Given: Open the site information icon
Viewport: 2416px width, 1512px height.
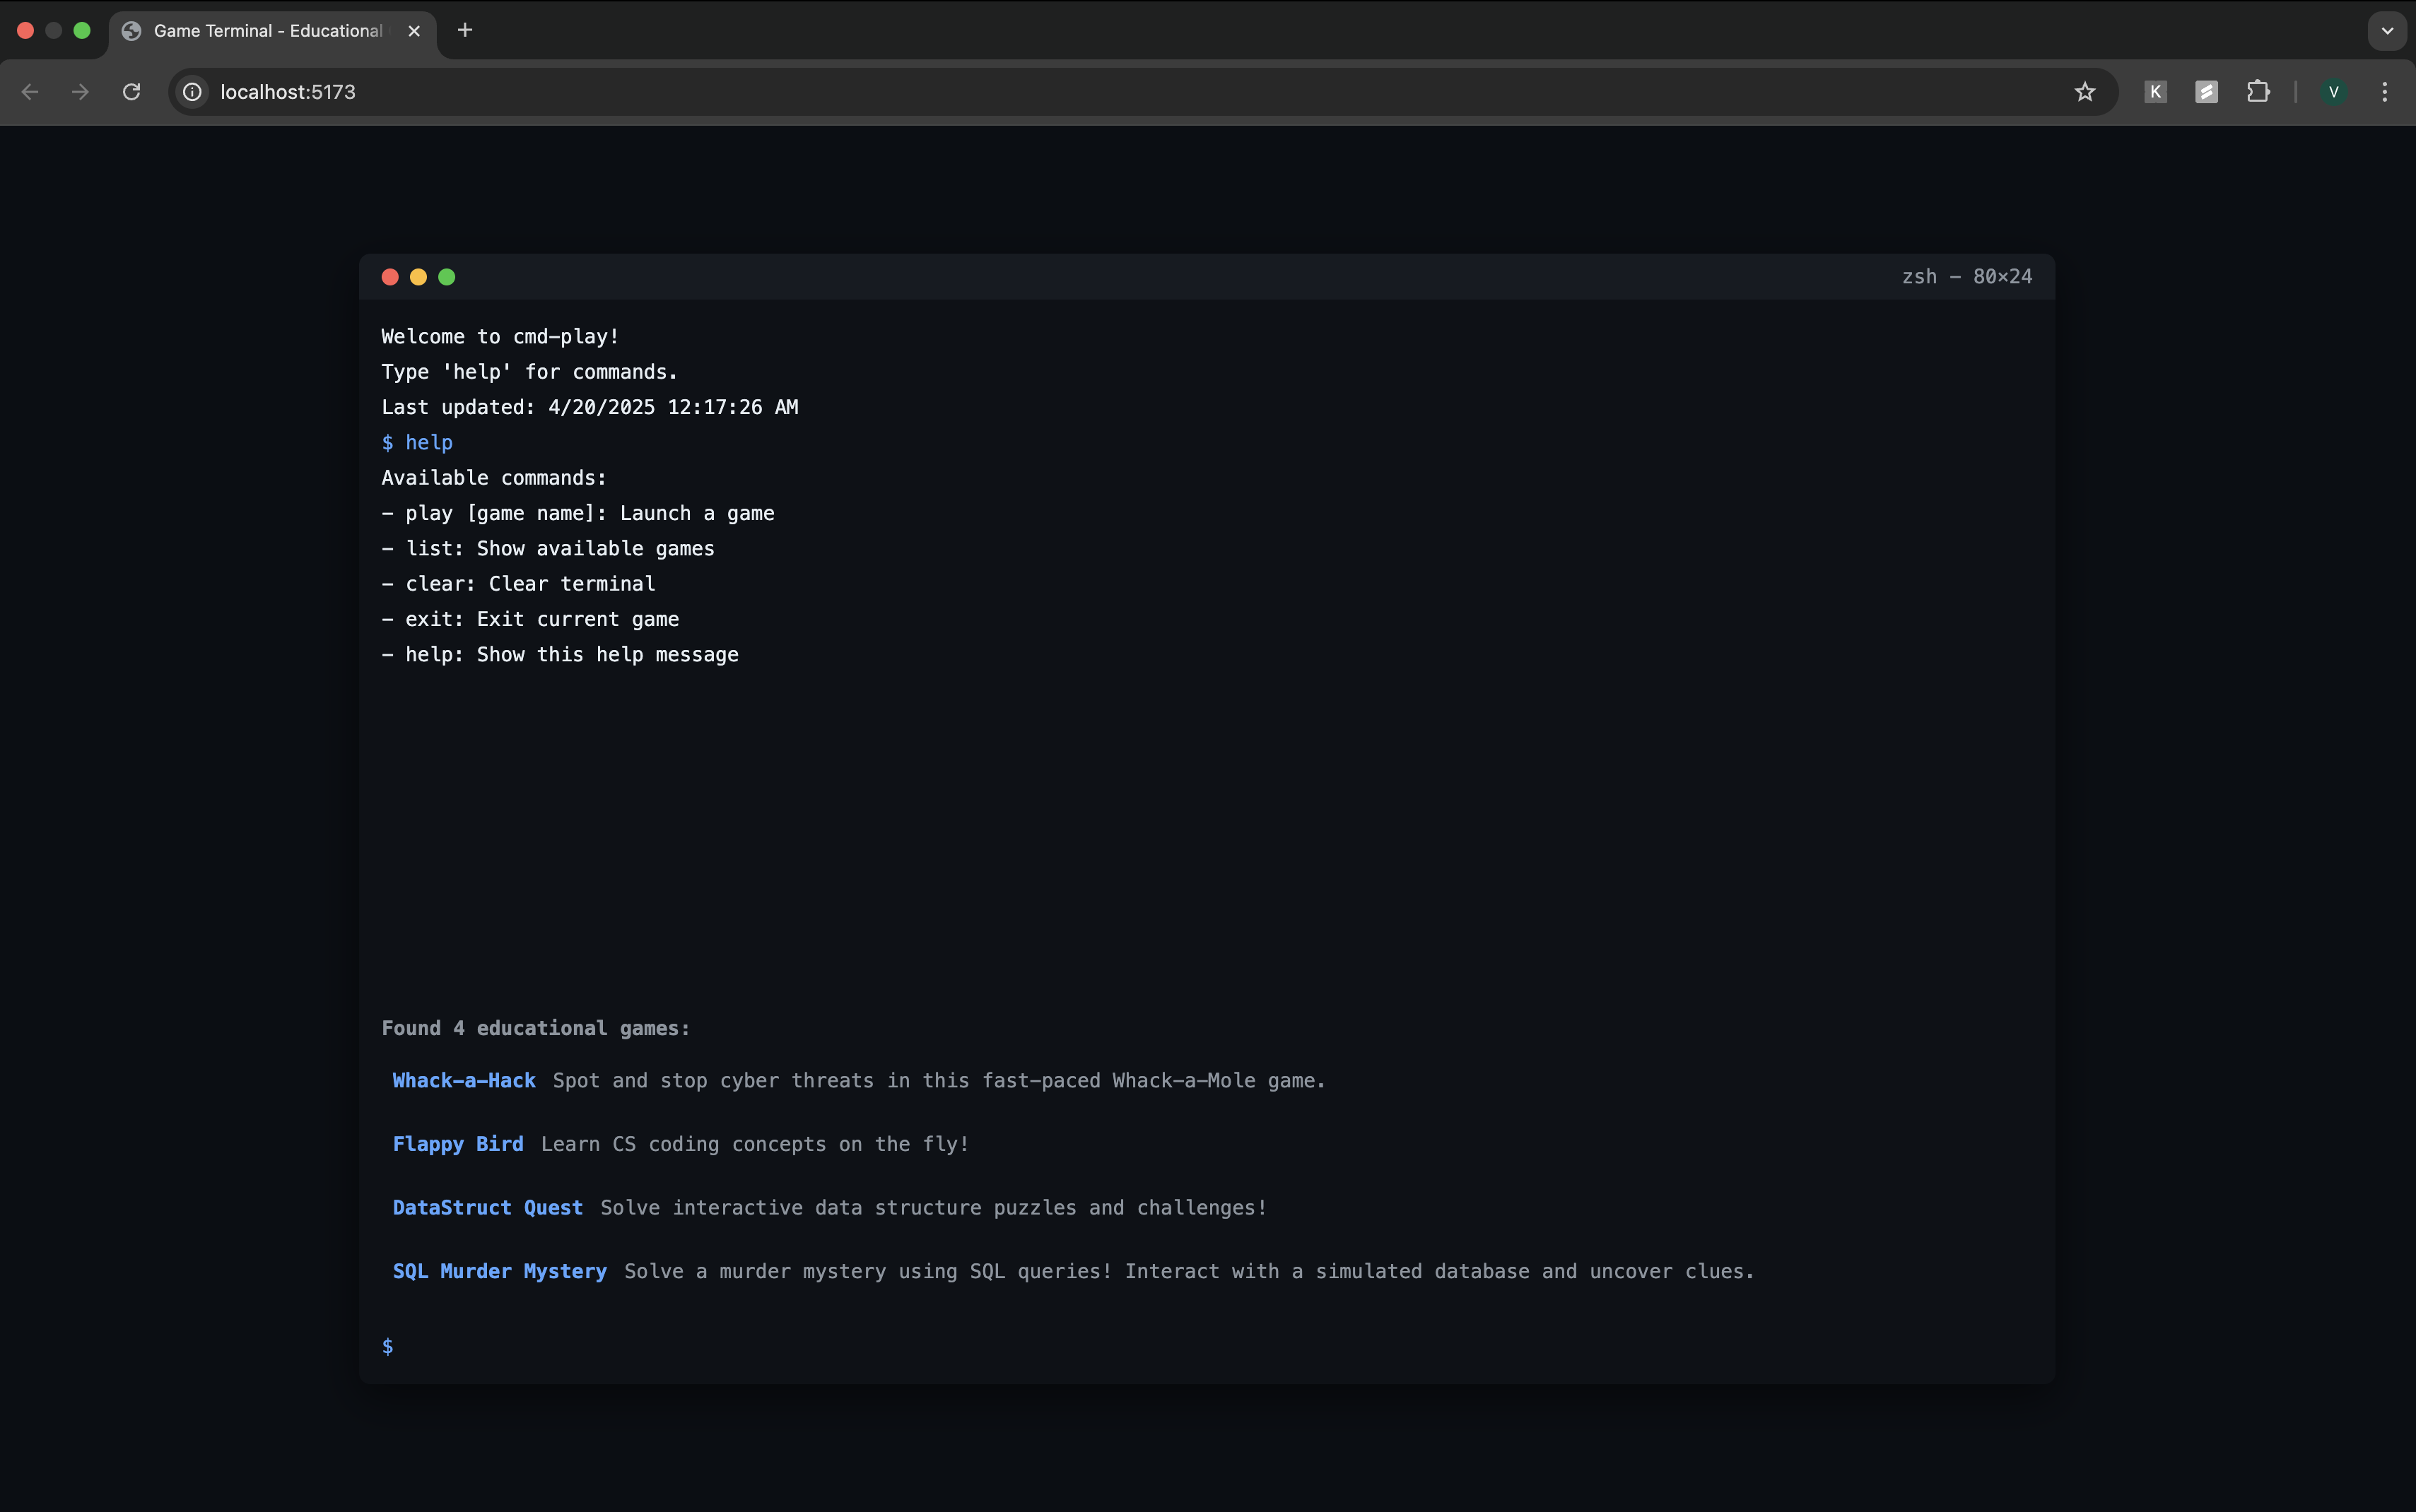Looking at the screenshot, I should pos(192,92).
